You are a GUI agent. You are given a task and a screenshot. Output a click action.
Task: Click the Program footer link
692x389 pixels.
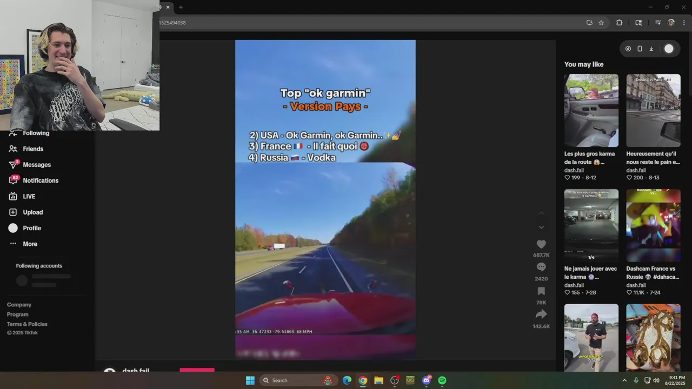(17, 314)
